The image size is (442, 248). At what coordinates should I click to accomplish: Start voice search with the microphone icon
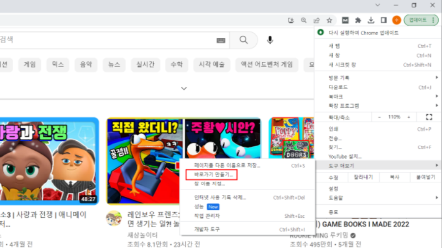click(270, 40)
